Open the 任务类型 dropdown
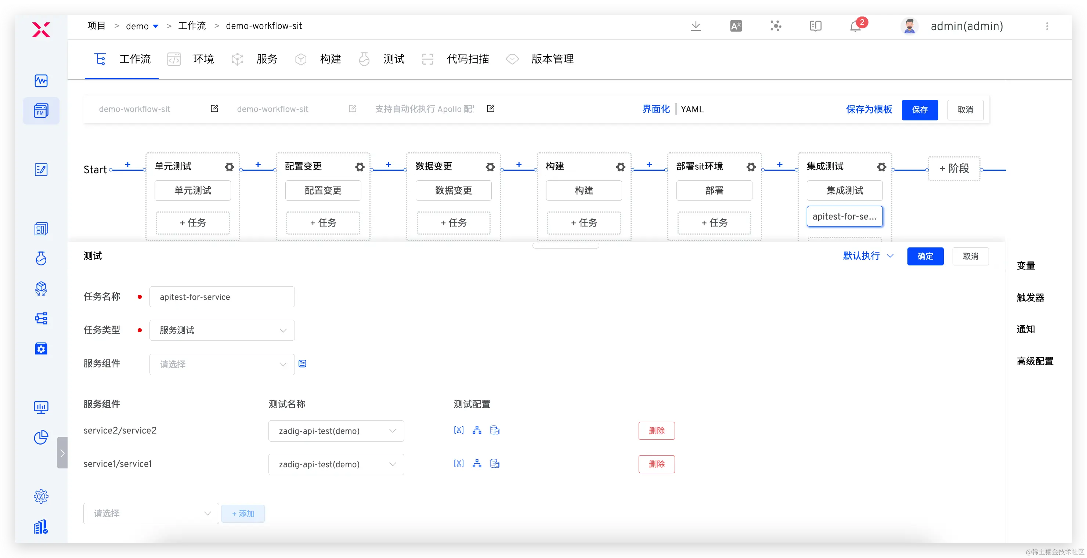The height and width of the screenshot is (558, 1087). point(222,330)
